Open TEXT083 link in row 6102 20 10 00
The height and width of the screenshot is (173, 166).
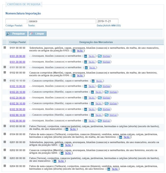click(113, 92)
